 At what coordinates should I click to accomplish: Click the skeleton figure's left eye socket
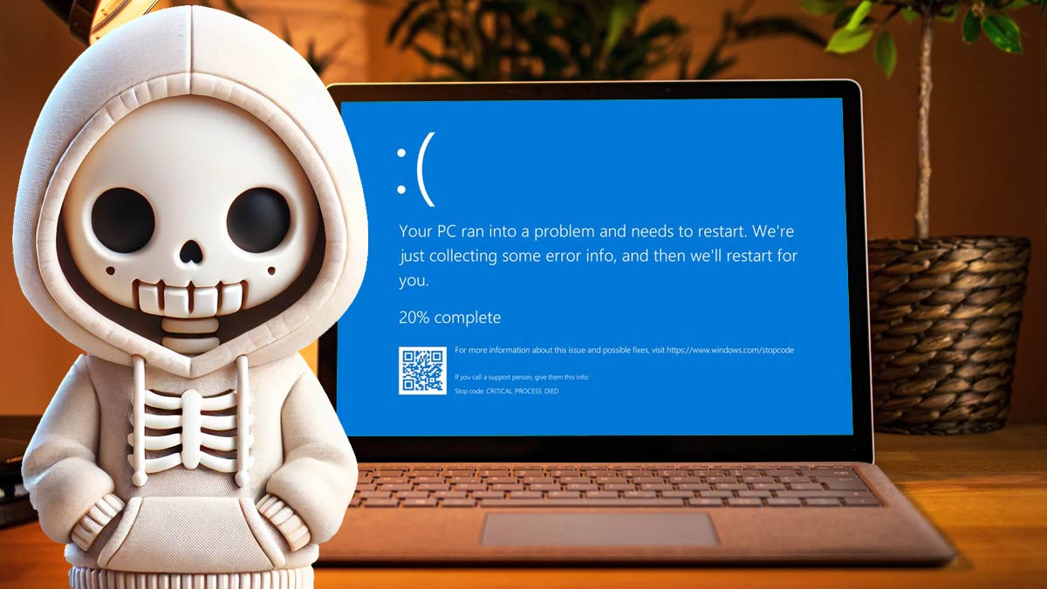123,220
